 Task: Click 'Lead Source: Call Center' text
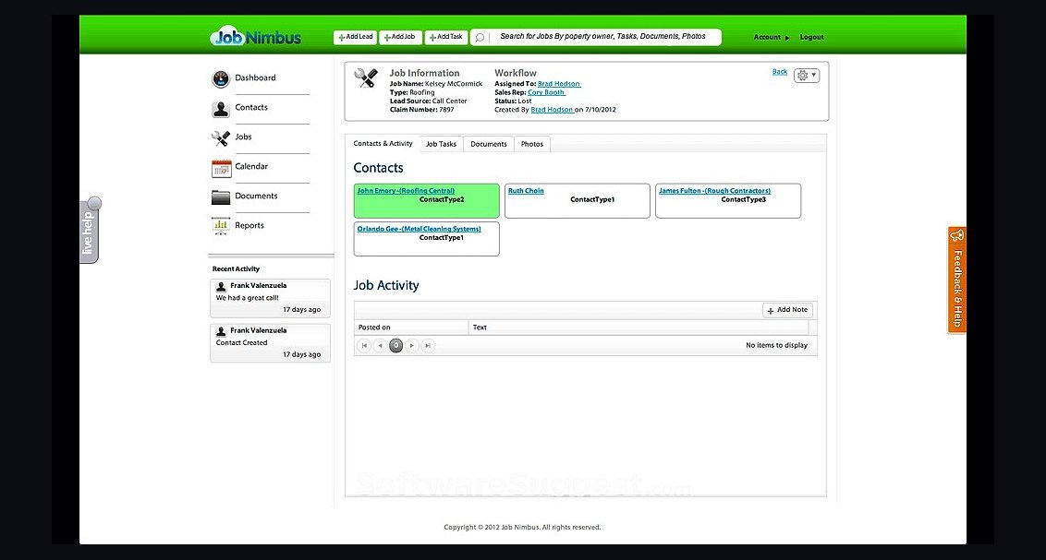428,101
